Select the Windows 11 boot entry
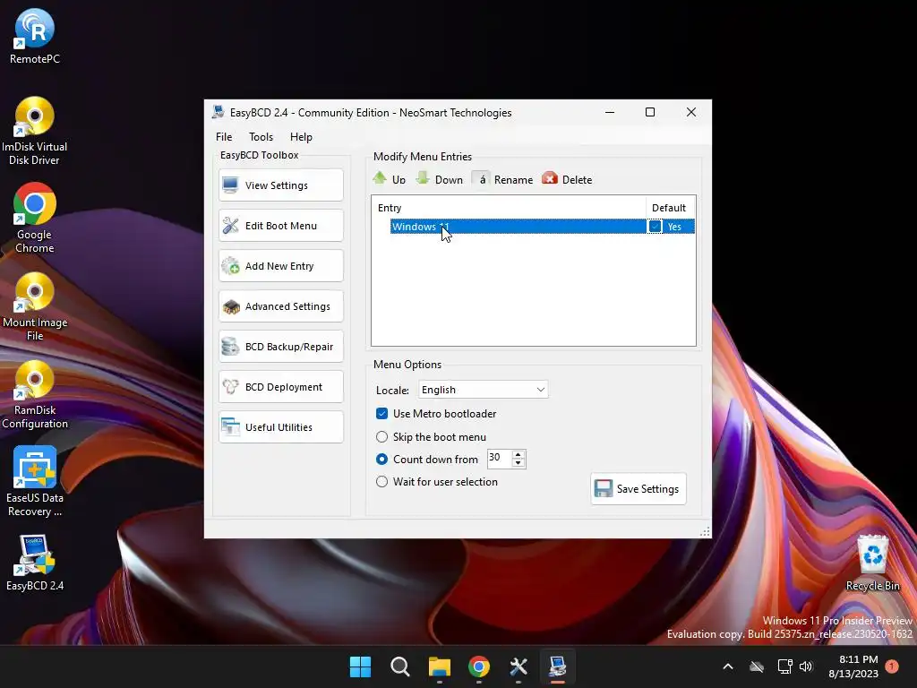The width and height of the screenshot is (917, 688). [518, 227]
